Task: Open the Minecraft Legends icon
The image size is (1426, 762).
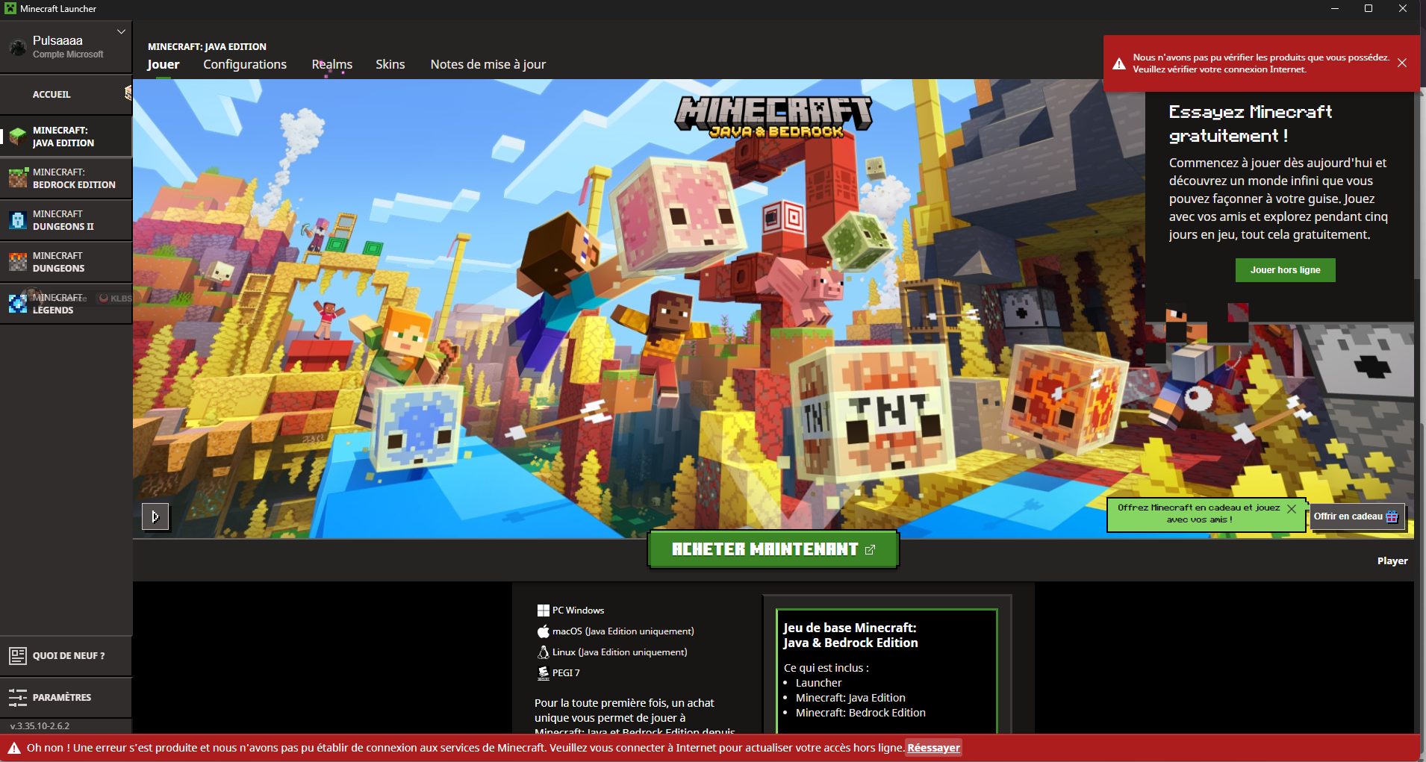Action: point(18,304)
